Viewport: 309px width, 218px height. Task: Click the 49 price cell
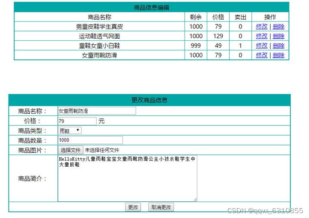coord(218,46)
